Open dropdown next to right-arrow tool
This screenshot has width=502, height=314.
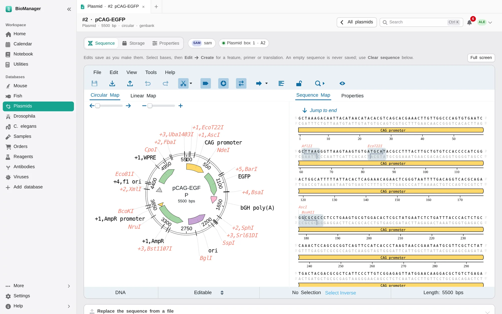click(267, 83)
